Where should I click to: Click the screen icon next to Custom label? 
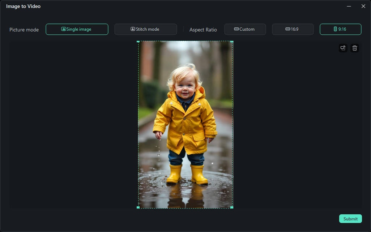pos(237,29)
